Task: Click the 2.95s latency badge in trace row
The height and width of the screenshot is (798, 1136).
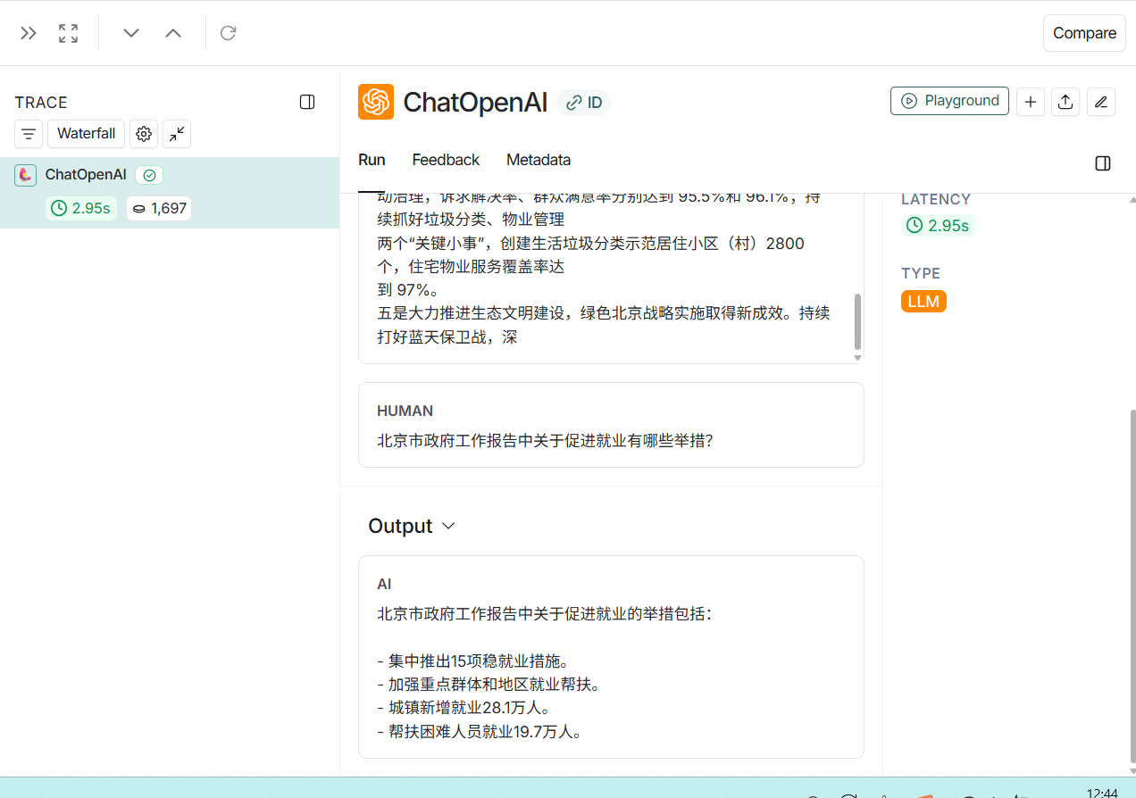Action: tap(81, 209)
